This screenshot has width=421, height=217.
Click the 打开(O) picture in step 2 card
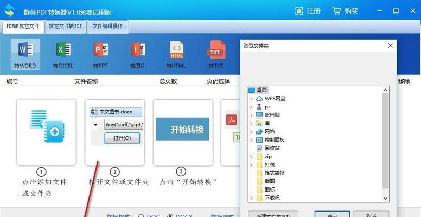point(122,138)
